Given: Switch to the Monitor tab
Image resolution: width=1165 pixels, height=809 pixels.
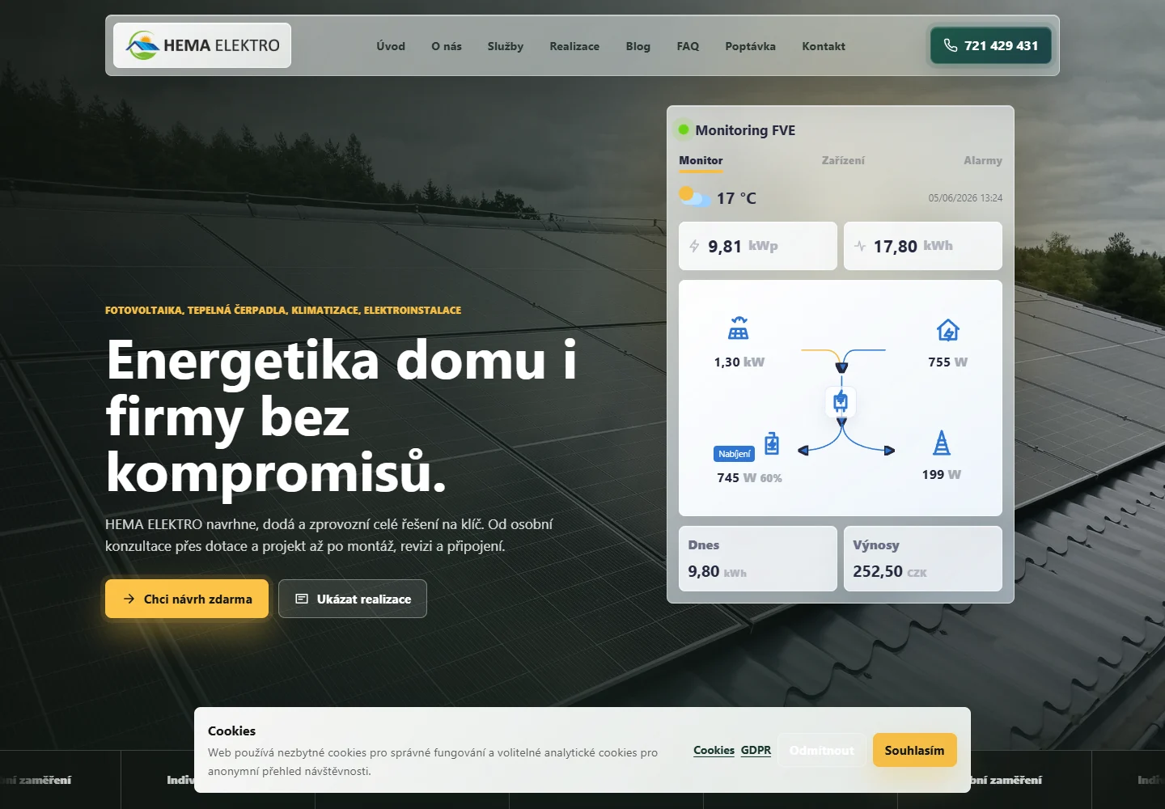Looking at the screenshot, I should [x=701, y=160].
